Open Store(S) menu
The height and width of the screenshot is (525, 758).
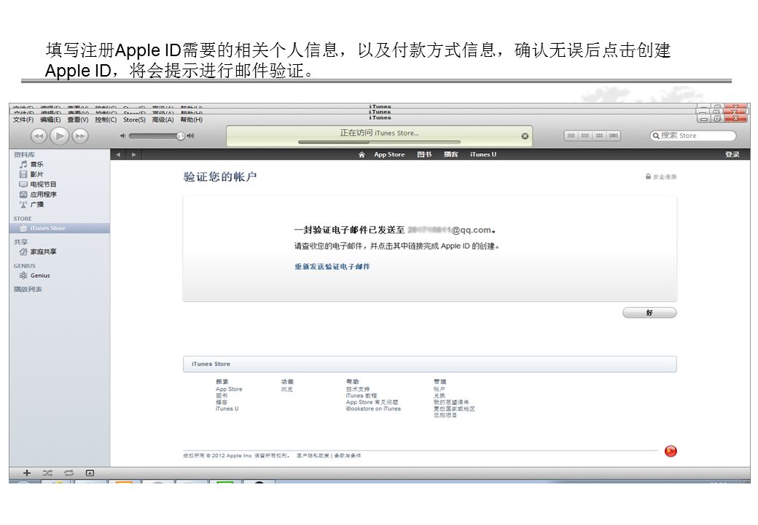click(x=134, y=120)
